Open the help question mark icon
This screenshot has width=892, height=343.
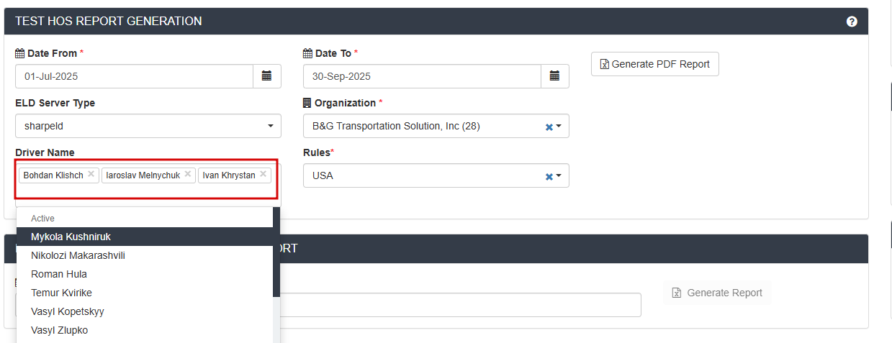tap(852, 22)
